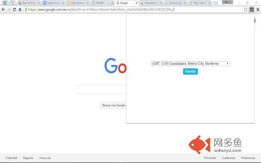Click the browser forward arrow

pyautogui.click(x=9, y=9)
